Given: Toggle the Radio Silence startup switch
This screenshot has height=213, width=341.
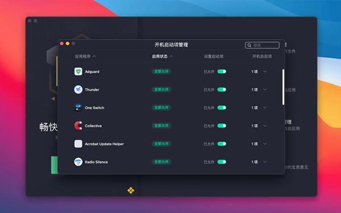Looking at the screenshot, I should (222, 162).
